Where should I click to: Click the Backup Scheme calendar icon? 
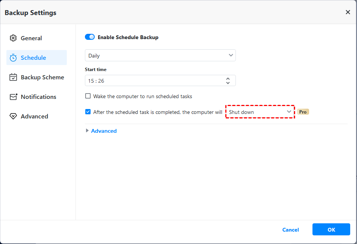pos(13,77)
